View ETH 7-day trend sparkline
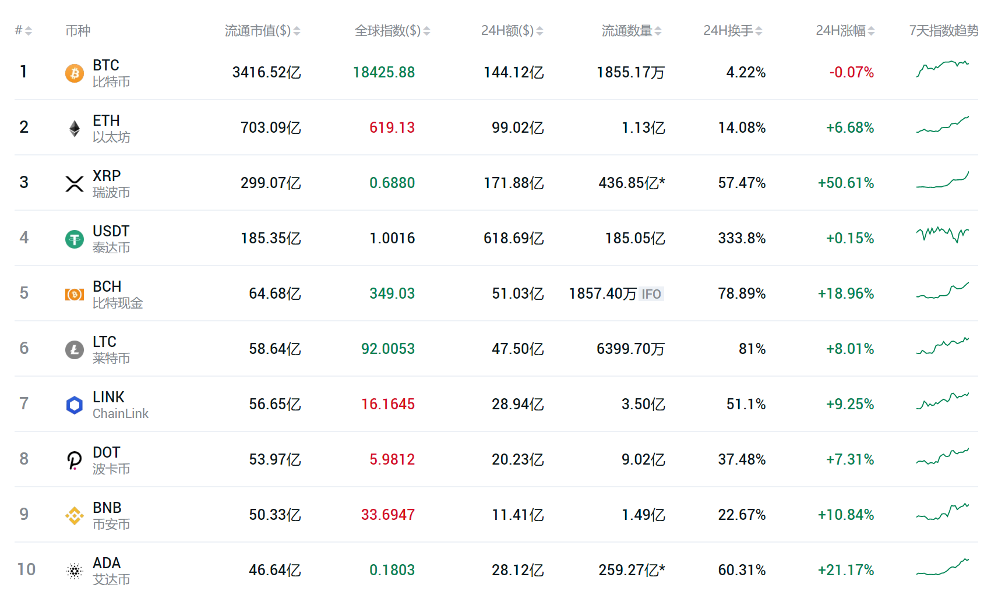 pos(943,124)
